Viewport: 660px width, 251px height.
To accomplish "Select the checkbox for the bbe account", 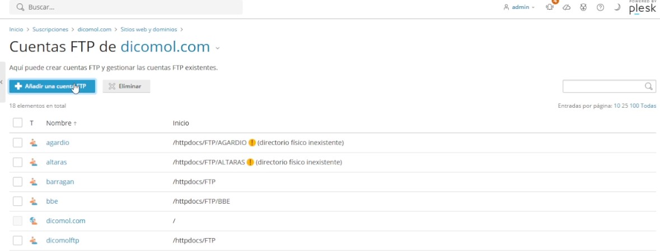I will coord(17,201).
